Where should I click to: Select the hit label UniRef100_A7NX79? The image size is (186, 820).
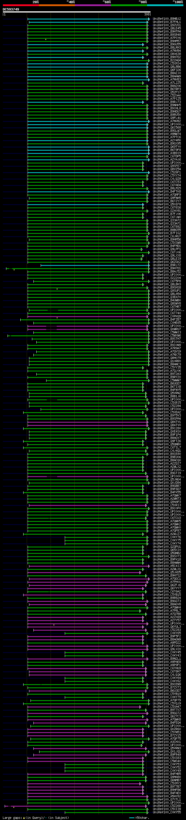click(x=167, y=355)
